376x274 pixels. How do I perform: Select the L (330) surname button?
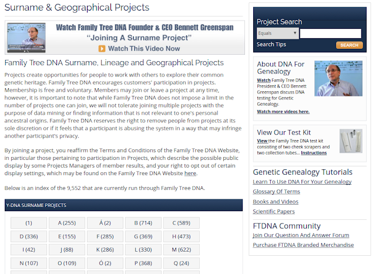(x=143, y=250)
